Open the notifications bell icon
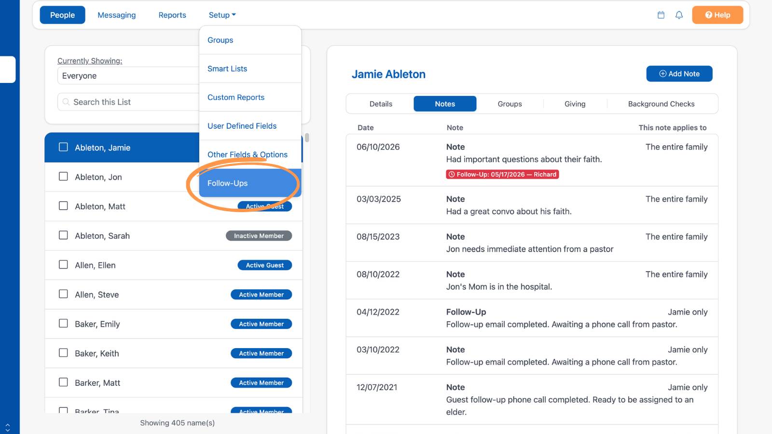This screenshot has width=772, height=434. [679, 15]
